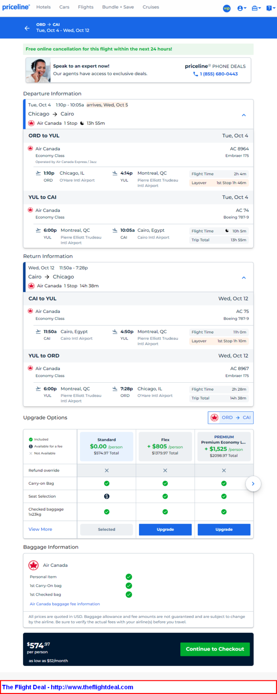
Task: Click takeoff plane icon at 1:10p Chicago
Action: (38, 173)
